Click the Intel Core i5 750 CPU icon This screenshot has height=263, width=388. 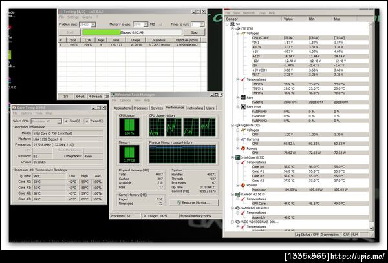click(238, 157)
